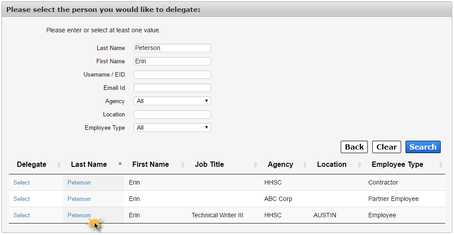Click the Clear button
The height and width of the screenshot is (235, 454).
386,147
